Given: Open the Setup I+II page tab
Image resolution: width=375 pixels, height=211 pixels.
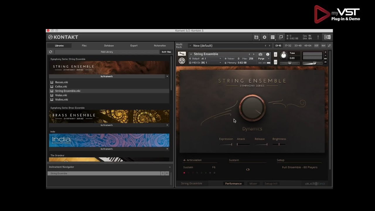Looking at the screenshot, I should [x=271, y=184].
